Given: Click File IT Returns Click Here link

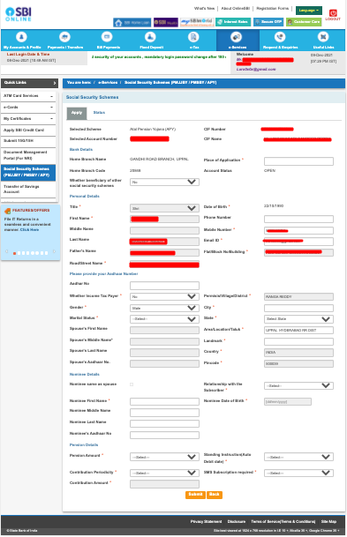Looking at the screenshot, I should pyautogui.click(x=29, y=230).
